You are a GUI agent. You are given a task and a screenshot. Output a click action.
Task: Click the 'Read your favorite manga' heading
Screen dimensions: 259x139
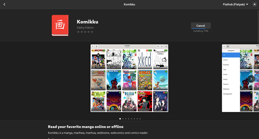click(85, 127)
